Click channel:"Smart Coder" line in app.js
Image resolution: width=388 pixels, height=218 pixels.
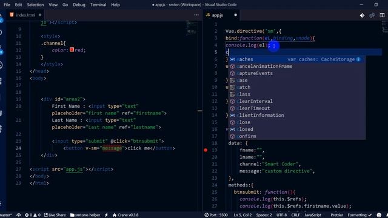coord(270,164)
